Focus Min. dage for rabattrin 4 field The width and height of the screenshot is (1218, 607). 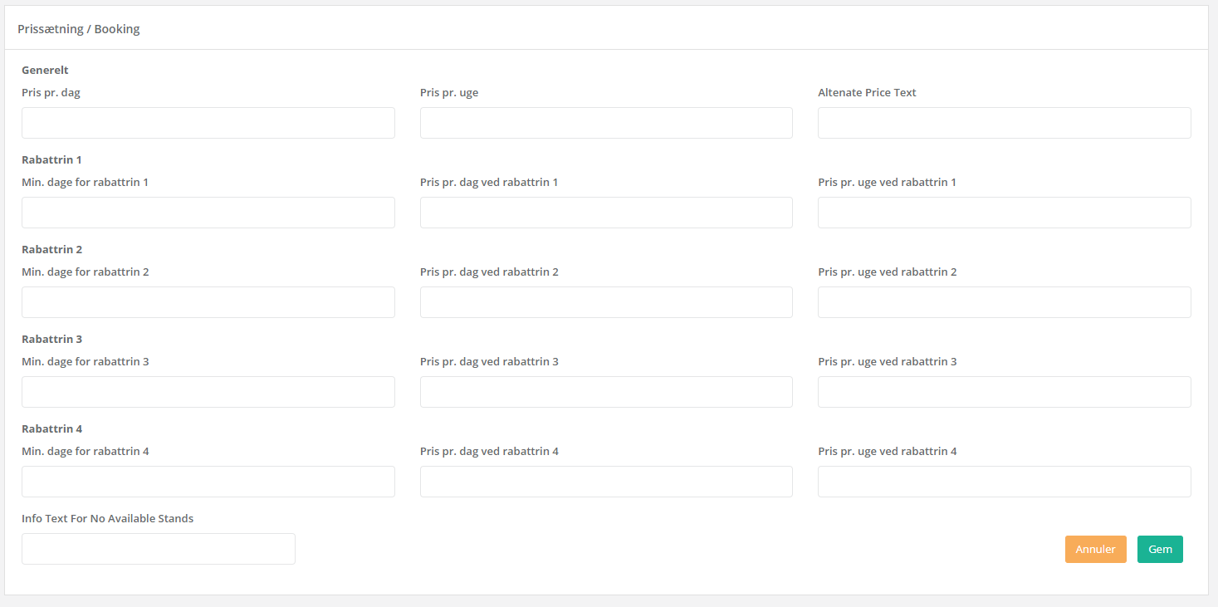coord(208,482)
